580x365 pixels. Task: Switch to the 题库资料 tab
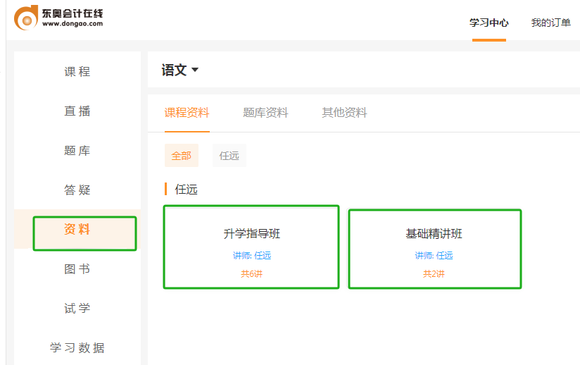tap(265, 113)
